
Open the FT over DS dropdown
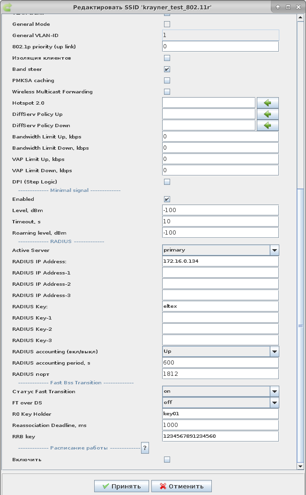275,403
